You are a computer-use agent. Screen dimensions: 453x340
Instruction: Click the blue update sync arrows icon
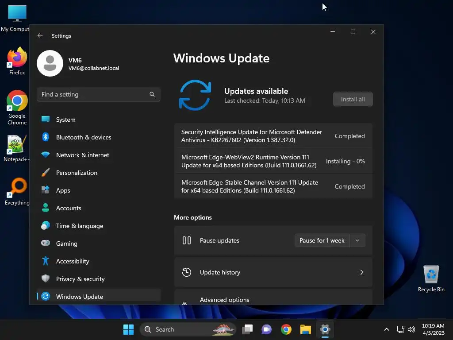click(195, 95)
